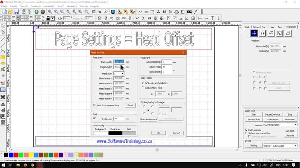Toggle Auto fresh page setting checkbox
Image resolution: width=300 pixels, height=168 pixels.
(94, 105)
